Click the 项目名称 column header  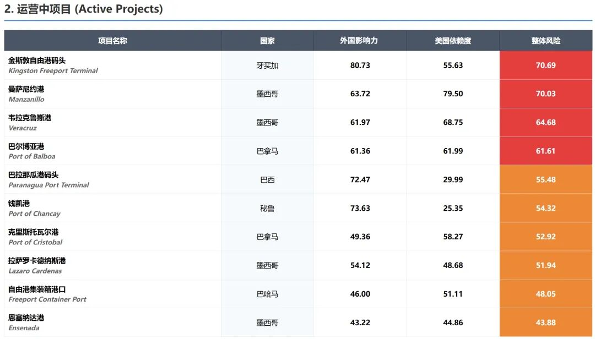click(112, 41)
